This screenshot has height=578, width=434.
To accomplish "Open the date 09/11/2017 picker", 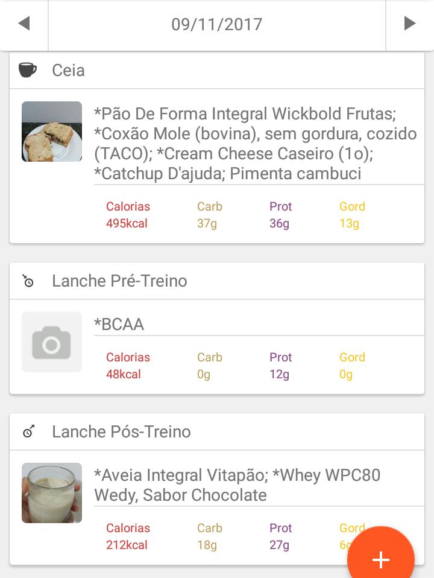I will coord(216,24).
